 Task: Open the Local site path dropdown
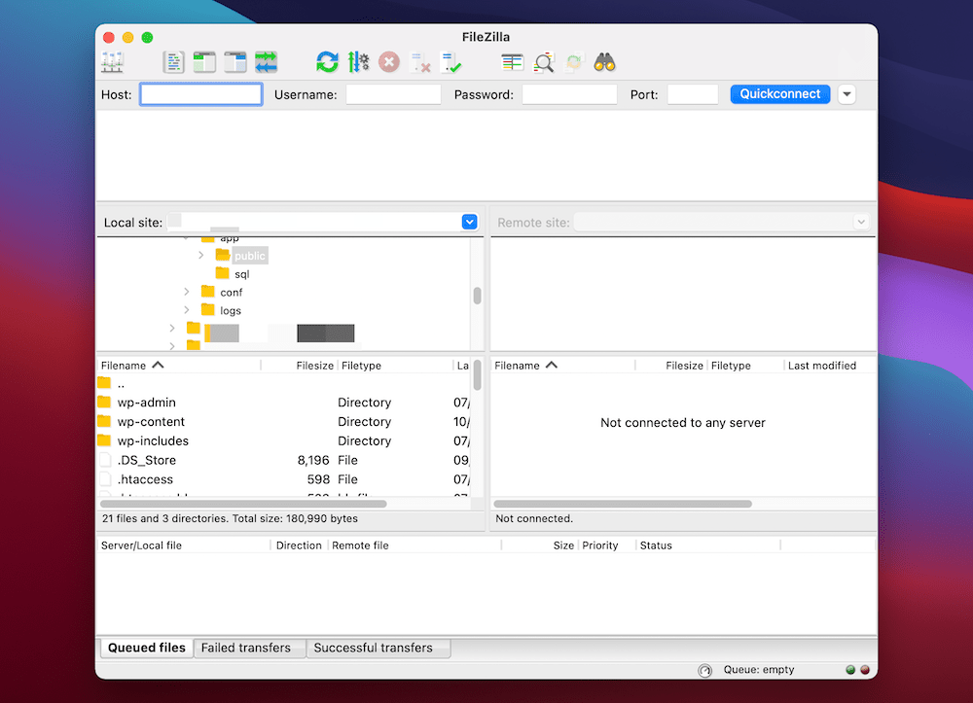470,222
